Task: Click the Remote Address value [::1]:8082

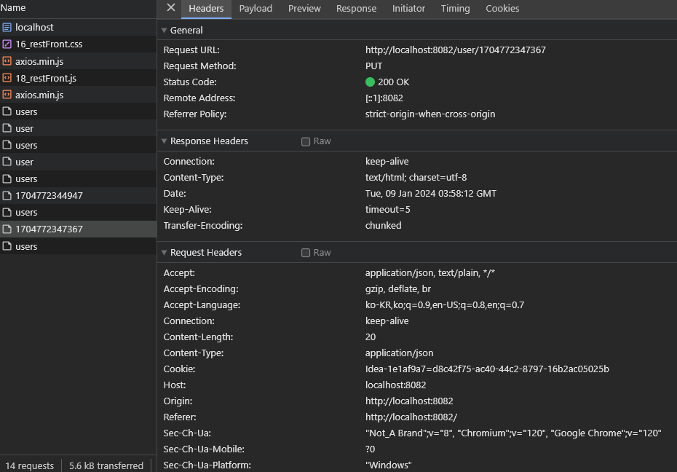Action: pos(384,98)
